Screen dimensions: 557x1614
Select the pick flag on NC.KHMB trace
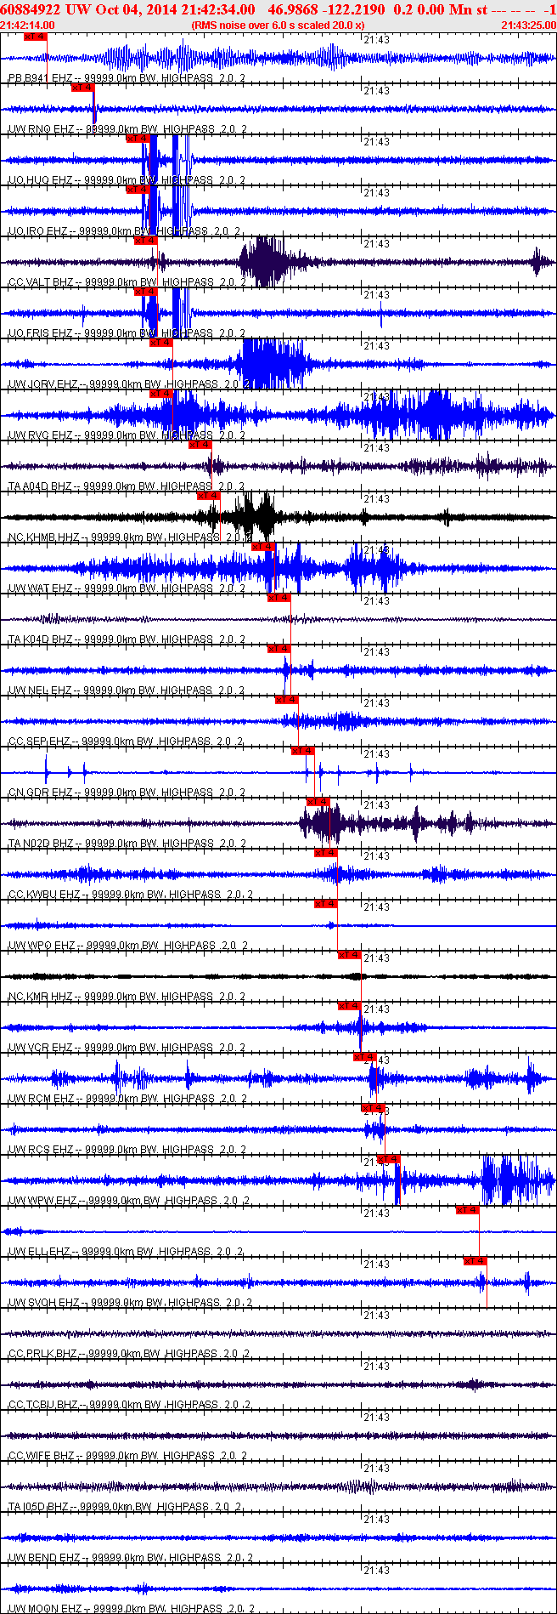click(208, 496)
